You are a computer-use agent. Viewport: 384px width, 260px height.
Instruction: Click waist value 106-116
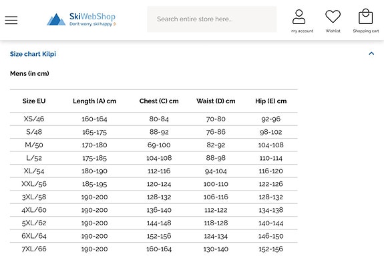click(x=216, y=197)
